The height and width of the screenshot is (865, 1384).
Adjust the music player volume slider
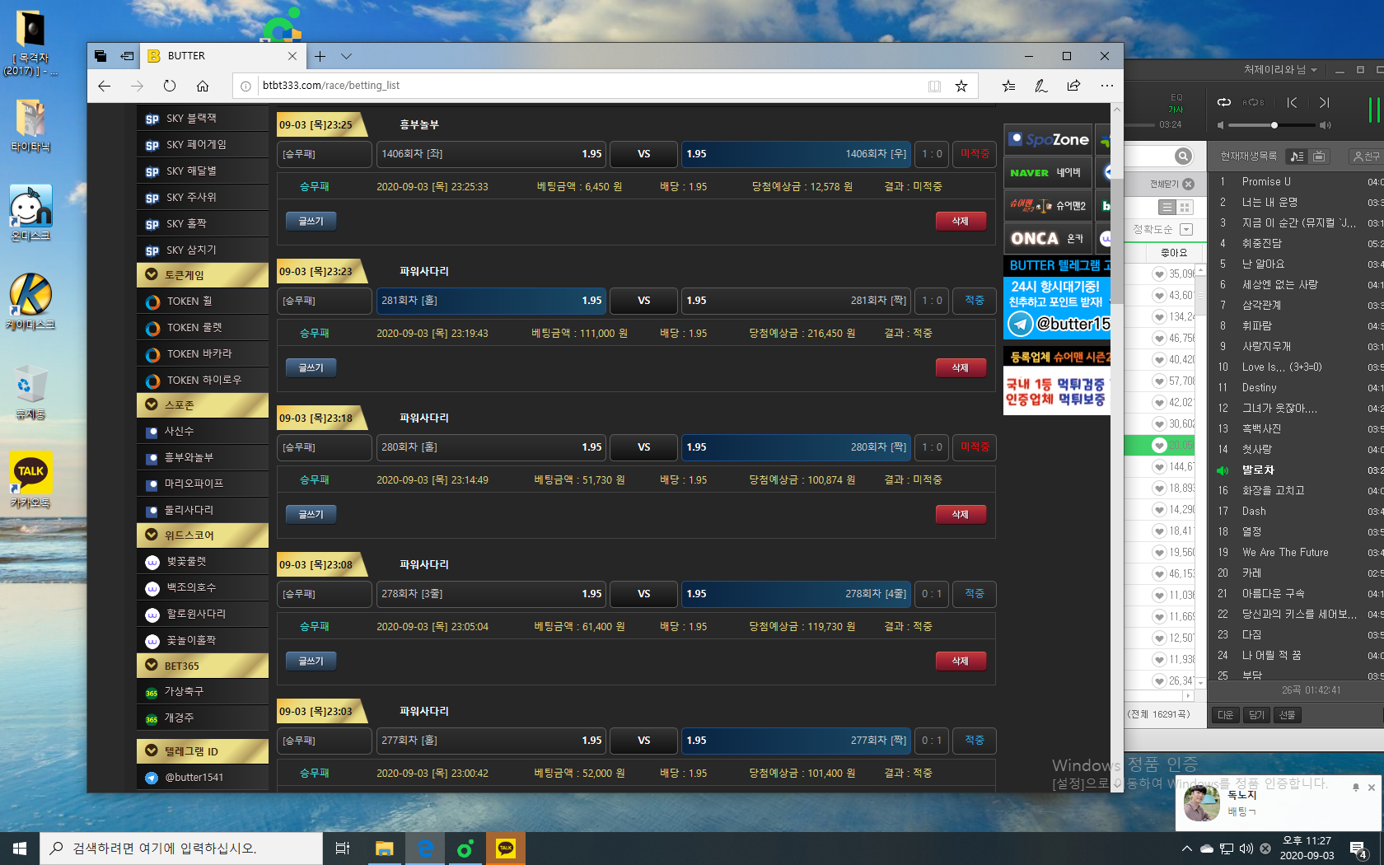[x=1274, y=125]
